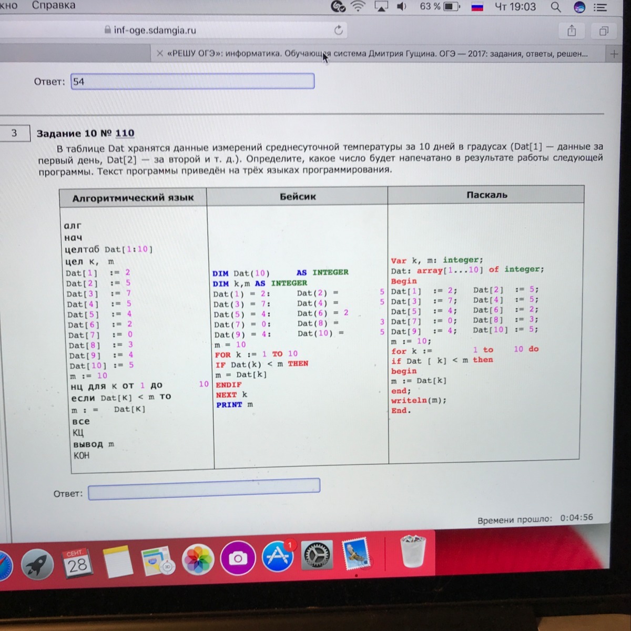Select the «РЕШУ ОГЭ» informatics tab
The image size is (631, 631).
pyautogui.click(x=376, y=54)
